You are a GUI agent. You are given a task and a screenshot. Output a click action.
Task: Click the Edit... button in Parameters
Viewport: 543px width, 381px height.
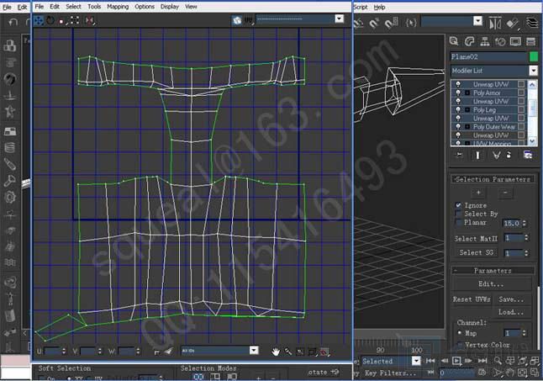coord(491,284)
